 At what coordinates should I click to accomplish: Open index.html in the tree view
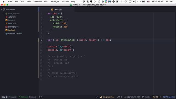coord(12,23)
